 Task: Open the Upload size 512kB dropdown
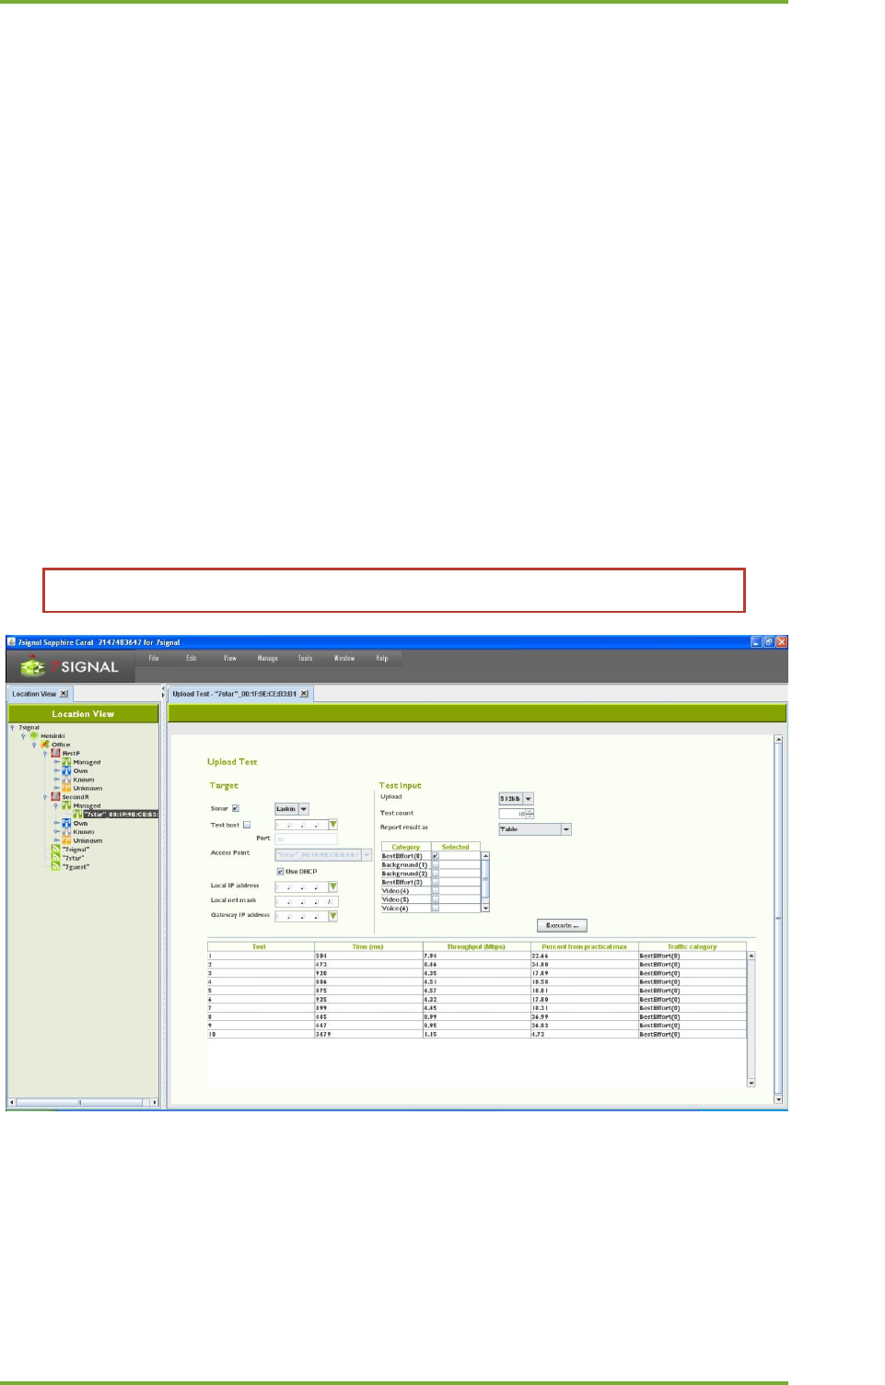516,799
